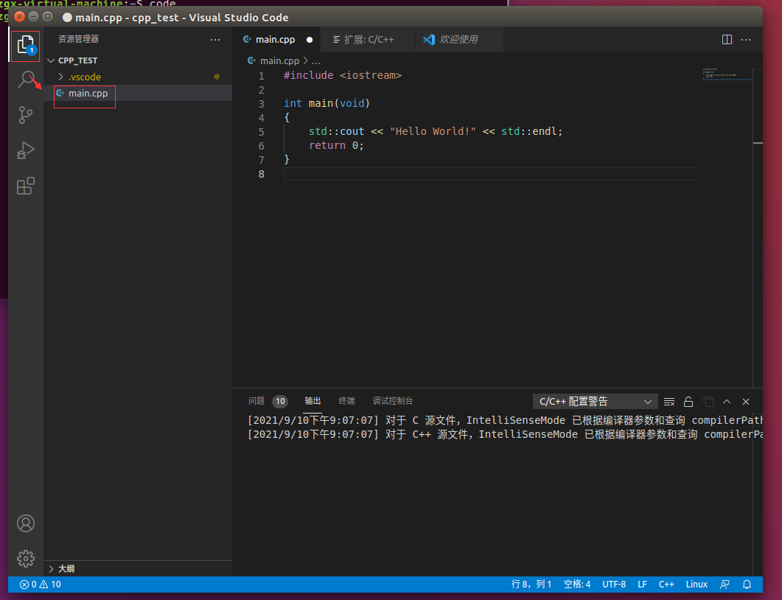Click the first IntelliSenseMode C output log line
This screenshot has height=600, width=782.
505,420
